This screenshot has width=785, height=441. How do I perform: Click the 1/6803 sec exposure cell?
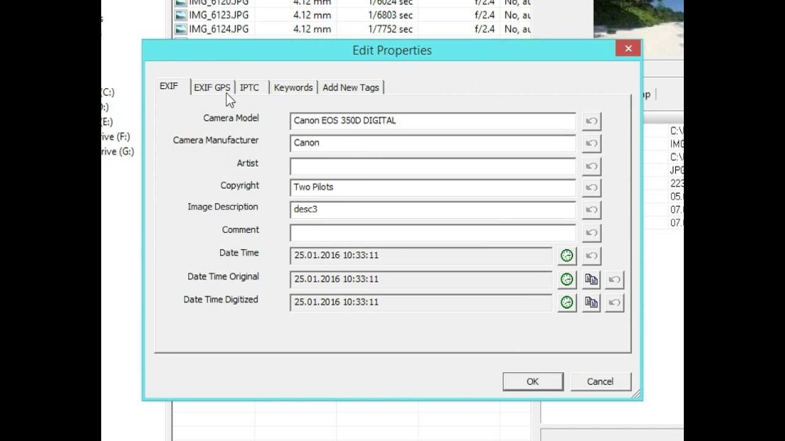click(391, 15)
